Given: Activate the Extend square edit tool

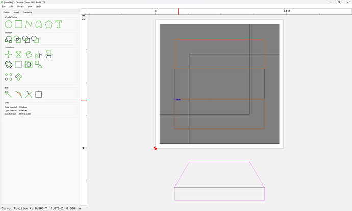Looking at the screenshot, I should coord(39,94).
